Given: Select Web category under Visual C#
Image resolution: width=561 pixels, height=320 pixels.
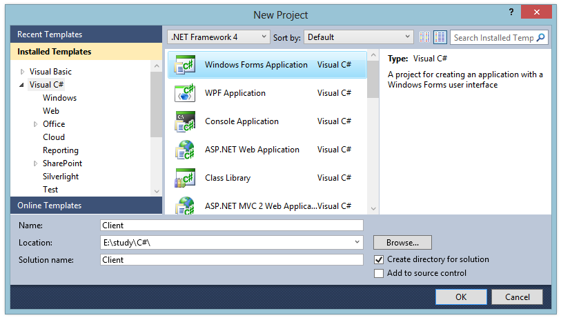Looking at the screenshot, I should [51, 111].
